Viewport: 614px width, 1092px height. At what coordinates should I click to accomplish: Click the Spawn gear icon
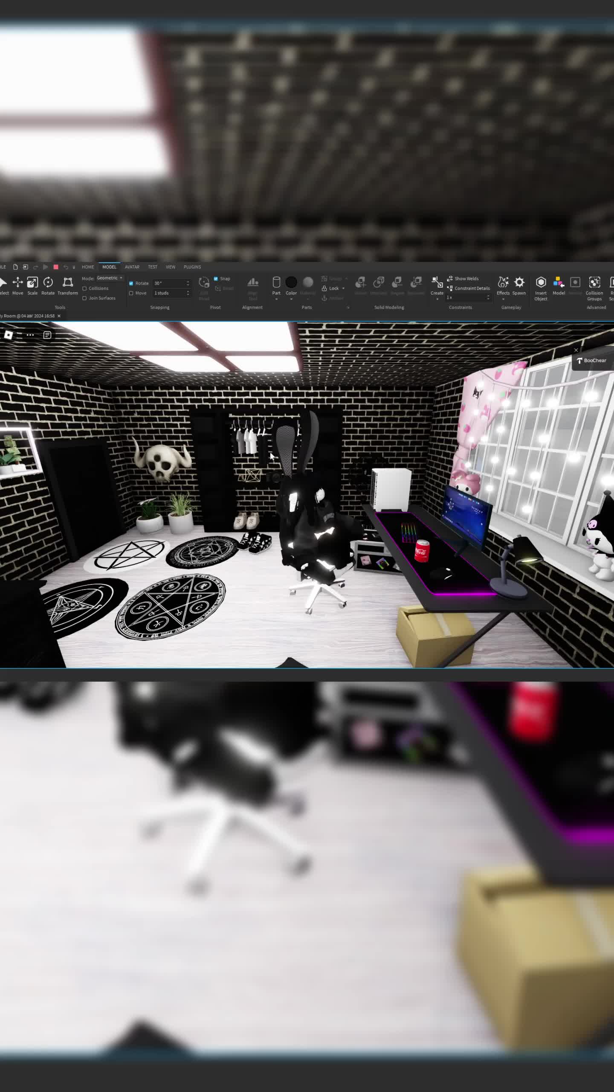519,286
